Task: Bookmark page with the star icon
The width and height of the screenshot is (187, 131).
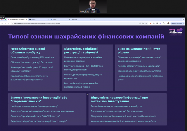Action: pyautogui.click(x=146, y=23)
